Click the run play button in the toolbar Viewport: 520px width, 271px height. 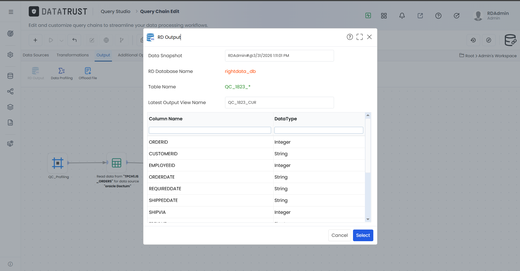point(51,40)
